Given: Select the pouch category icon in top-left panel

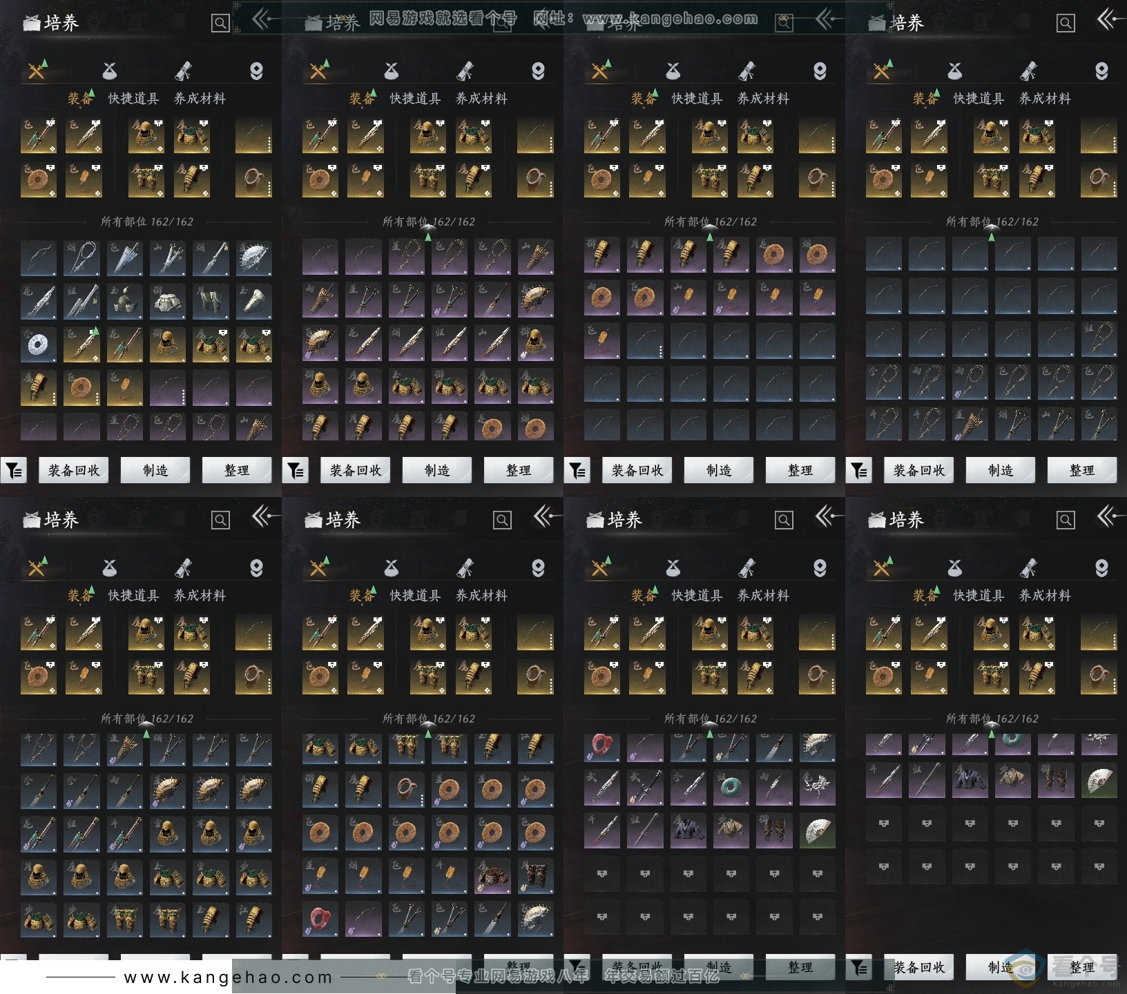Looking at the screenshot, I should tap(110, 70).
